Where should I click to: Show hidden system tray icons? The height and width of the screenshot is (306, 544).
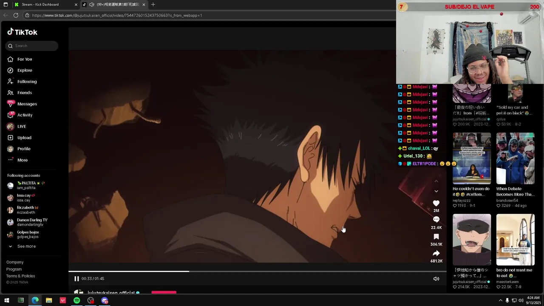(500, 300)
